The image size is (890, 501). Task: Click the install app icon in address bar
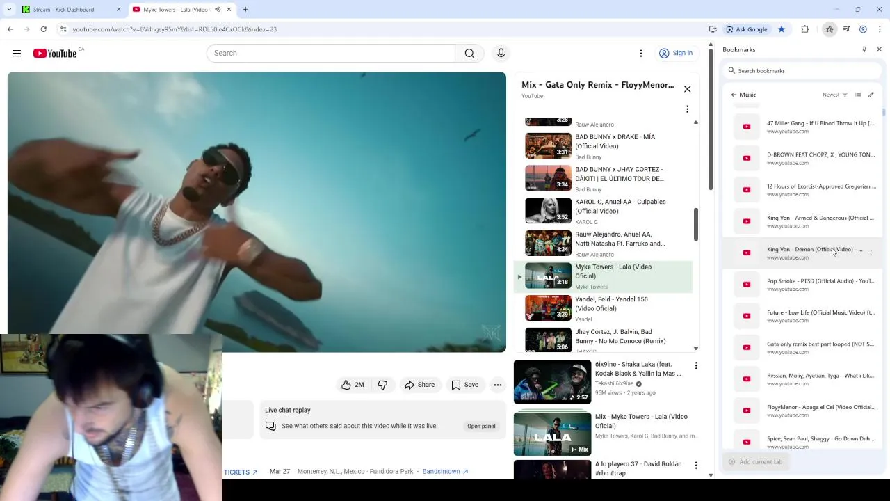pos(713,29)
